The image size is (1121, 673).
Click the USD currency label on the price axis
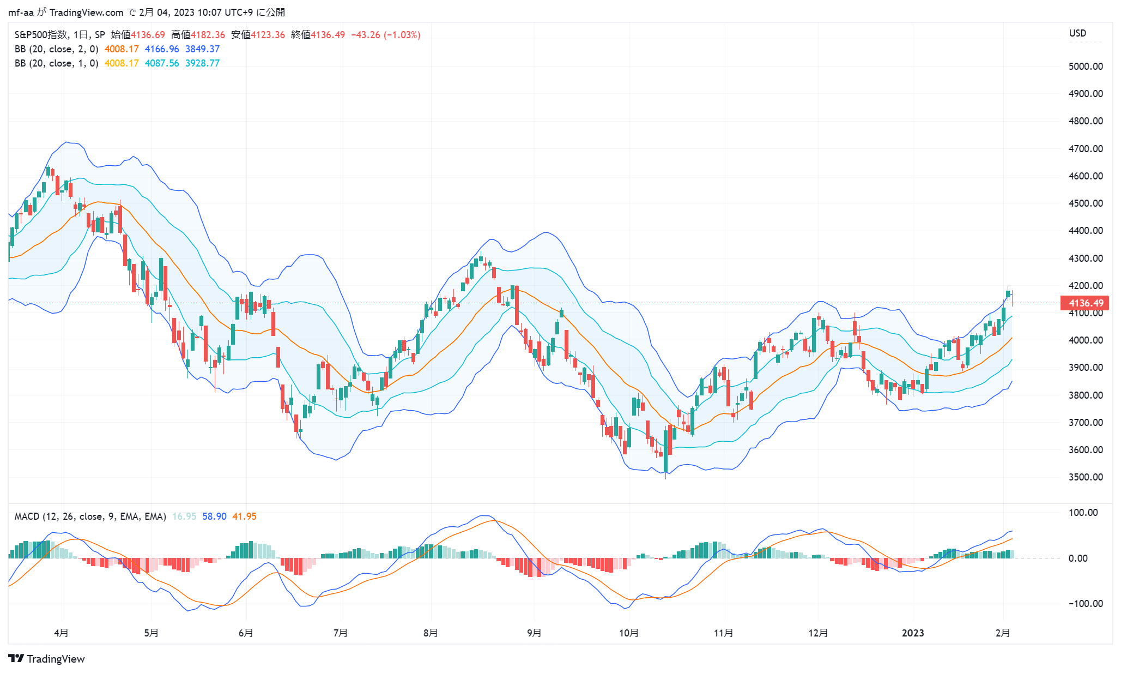coord(1077,33)
